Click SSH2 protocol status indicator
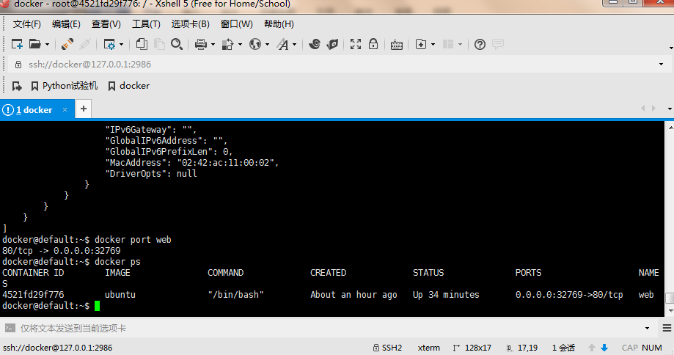The image size is (674, 355). tap(387, 348)
